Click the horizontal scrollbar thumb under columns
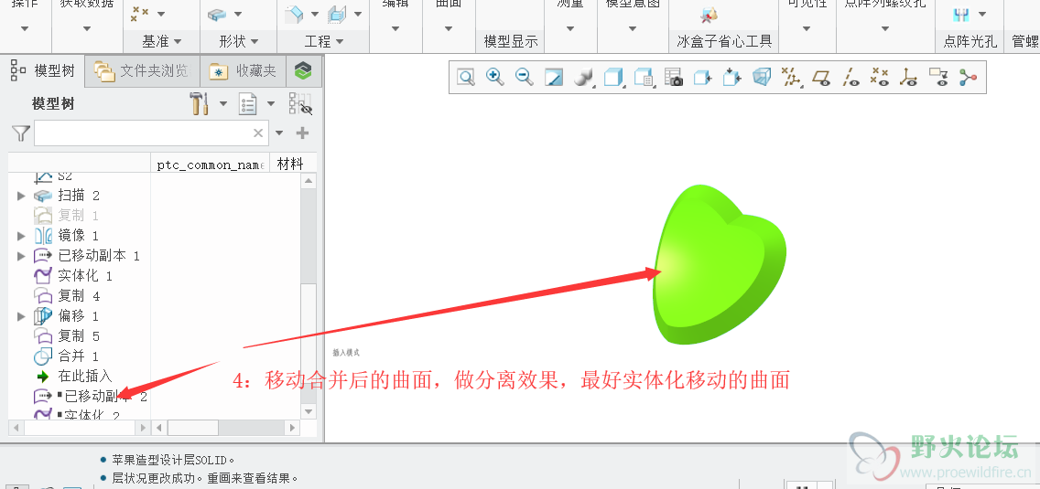The image size is (1040, 489). coord(193,428)
